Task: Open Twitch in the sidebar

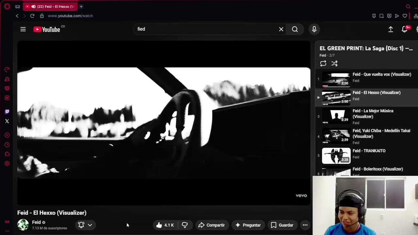Action: pyautogui.click(x=7, y=112)
